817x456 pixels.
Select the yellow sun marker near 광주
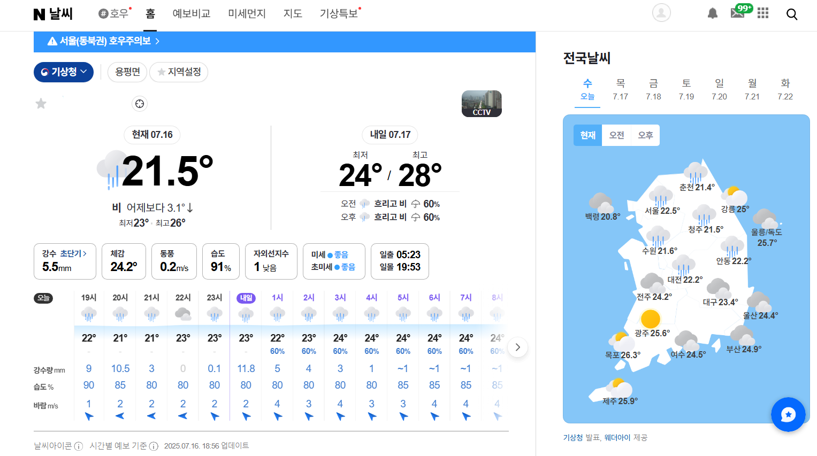tap(651, 320)
